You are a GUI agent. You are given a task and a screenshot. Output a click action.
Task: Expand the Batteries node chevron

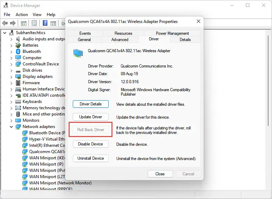click(11, 46)
